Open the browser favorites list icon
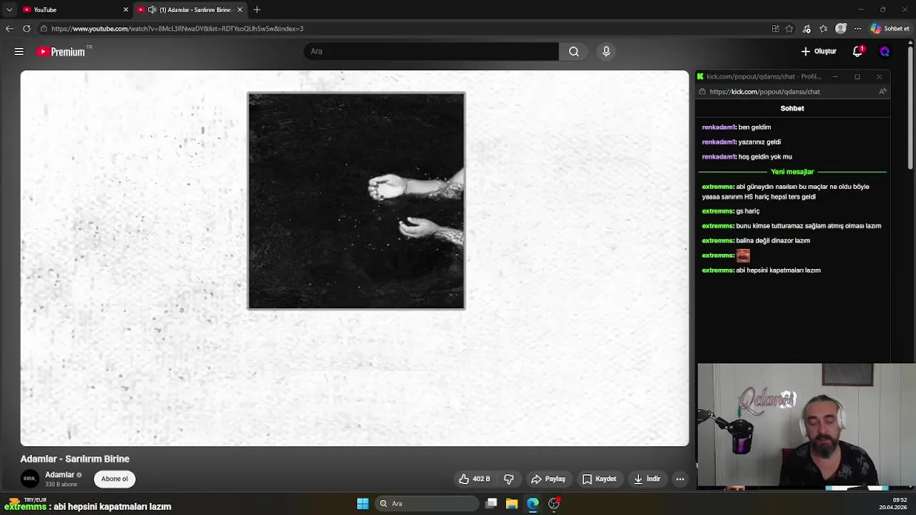The width and height of the screenshot is (916, 515). (x=824, y=29)
